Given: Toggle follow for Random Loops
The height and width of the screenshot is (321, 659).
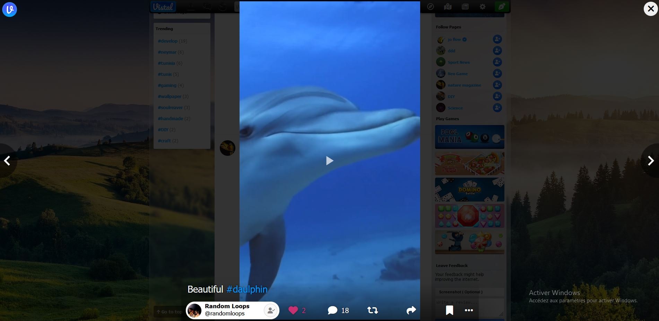Looking at the screenshot, I should coord(271,311).
